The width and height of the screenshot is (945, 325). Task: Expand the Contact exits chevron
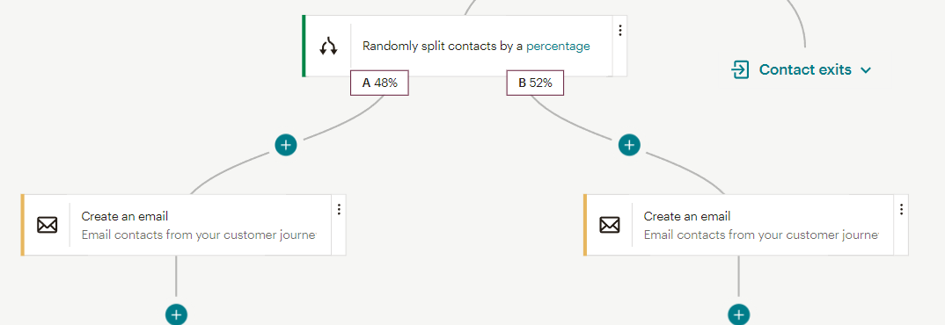pyautogui.click(x=866, y=70)
